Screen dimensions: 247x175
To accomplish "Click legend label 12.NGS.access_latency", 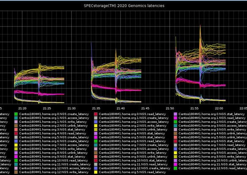I will (55, 168).
